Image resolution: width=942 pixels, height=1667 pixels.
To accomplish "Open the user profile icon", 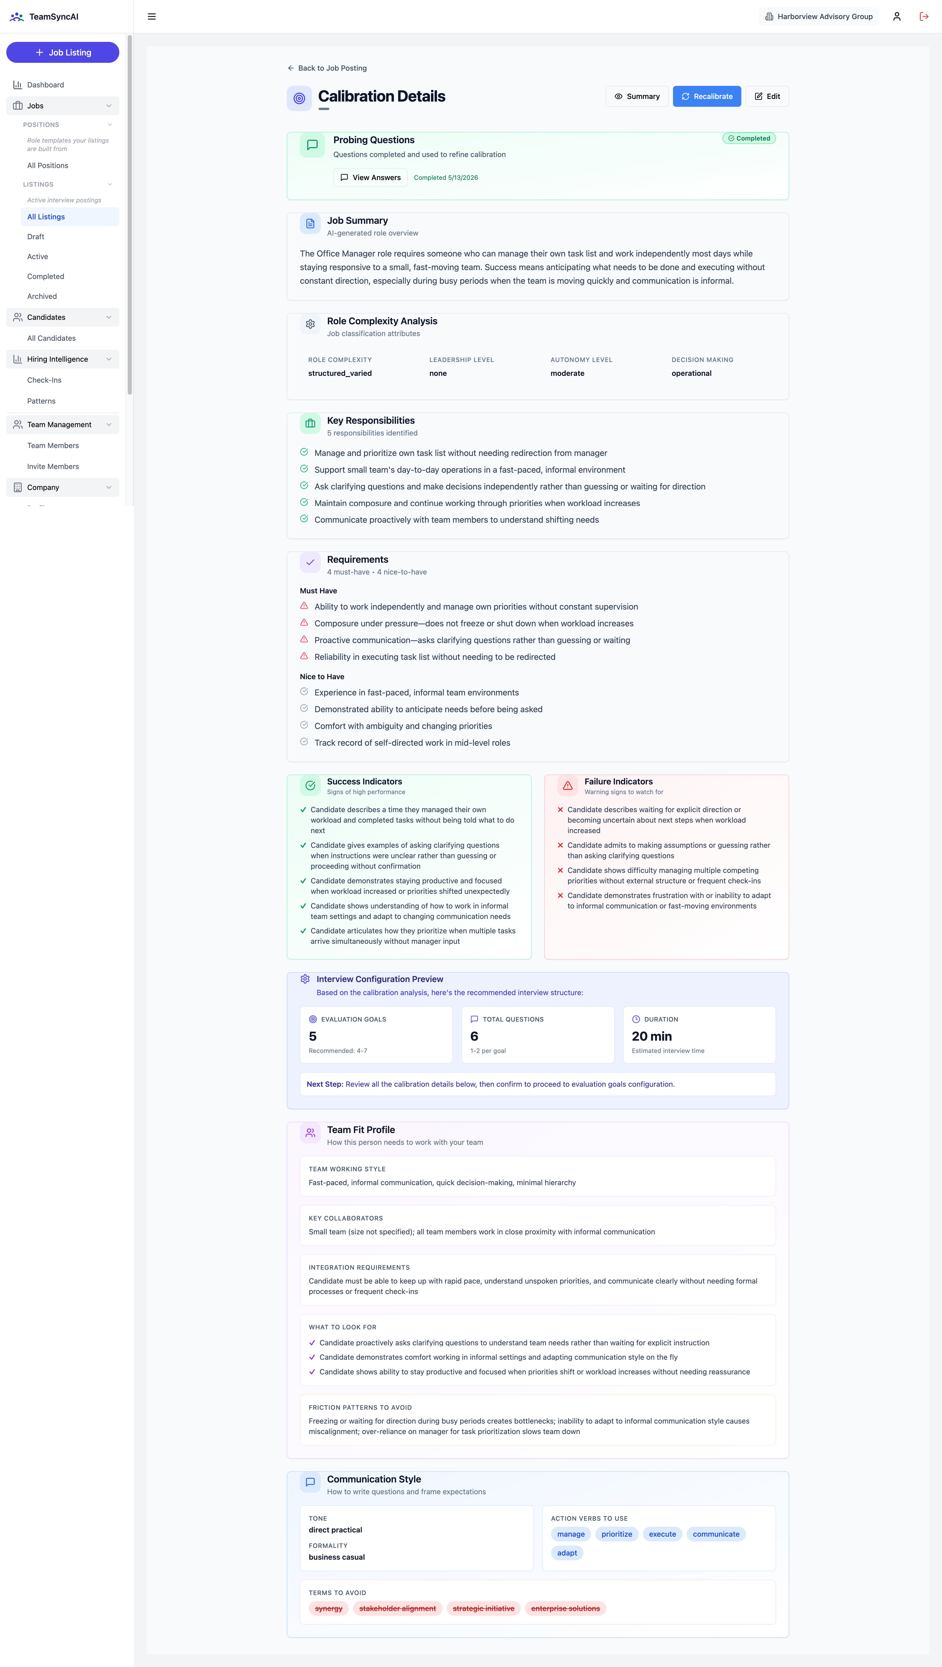I will tap(897, 17).
